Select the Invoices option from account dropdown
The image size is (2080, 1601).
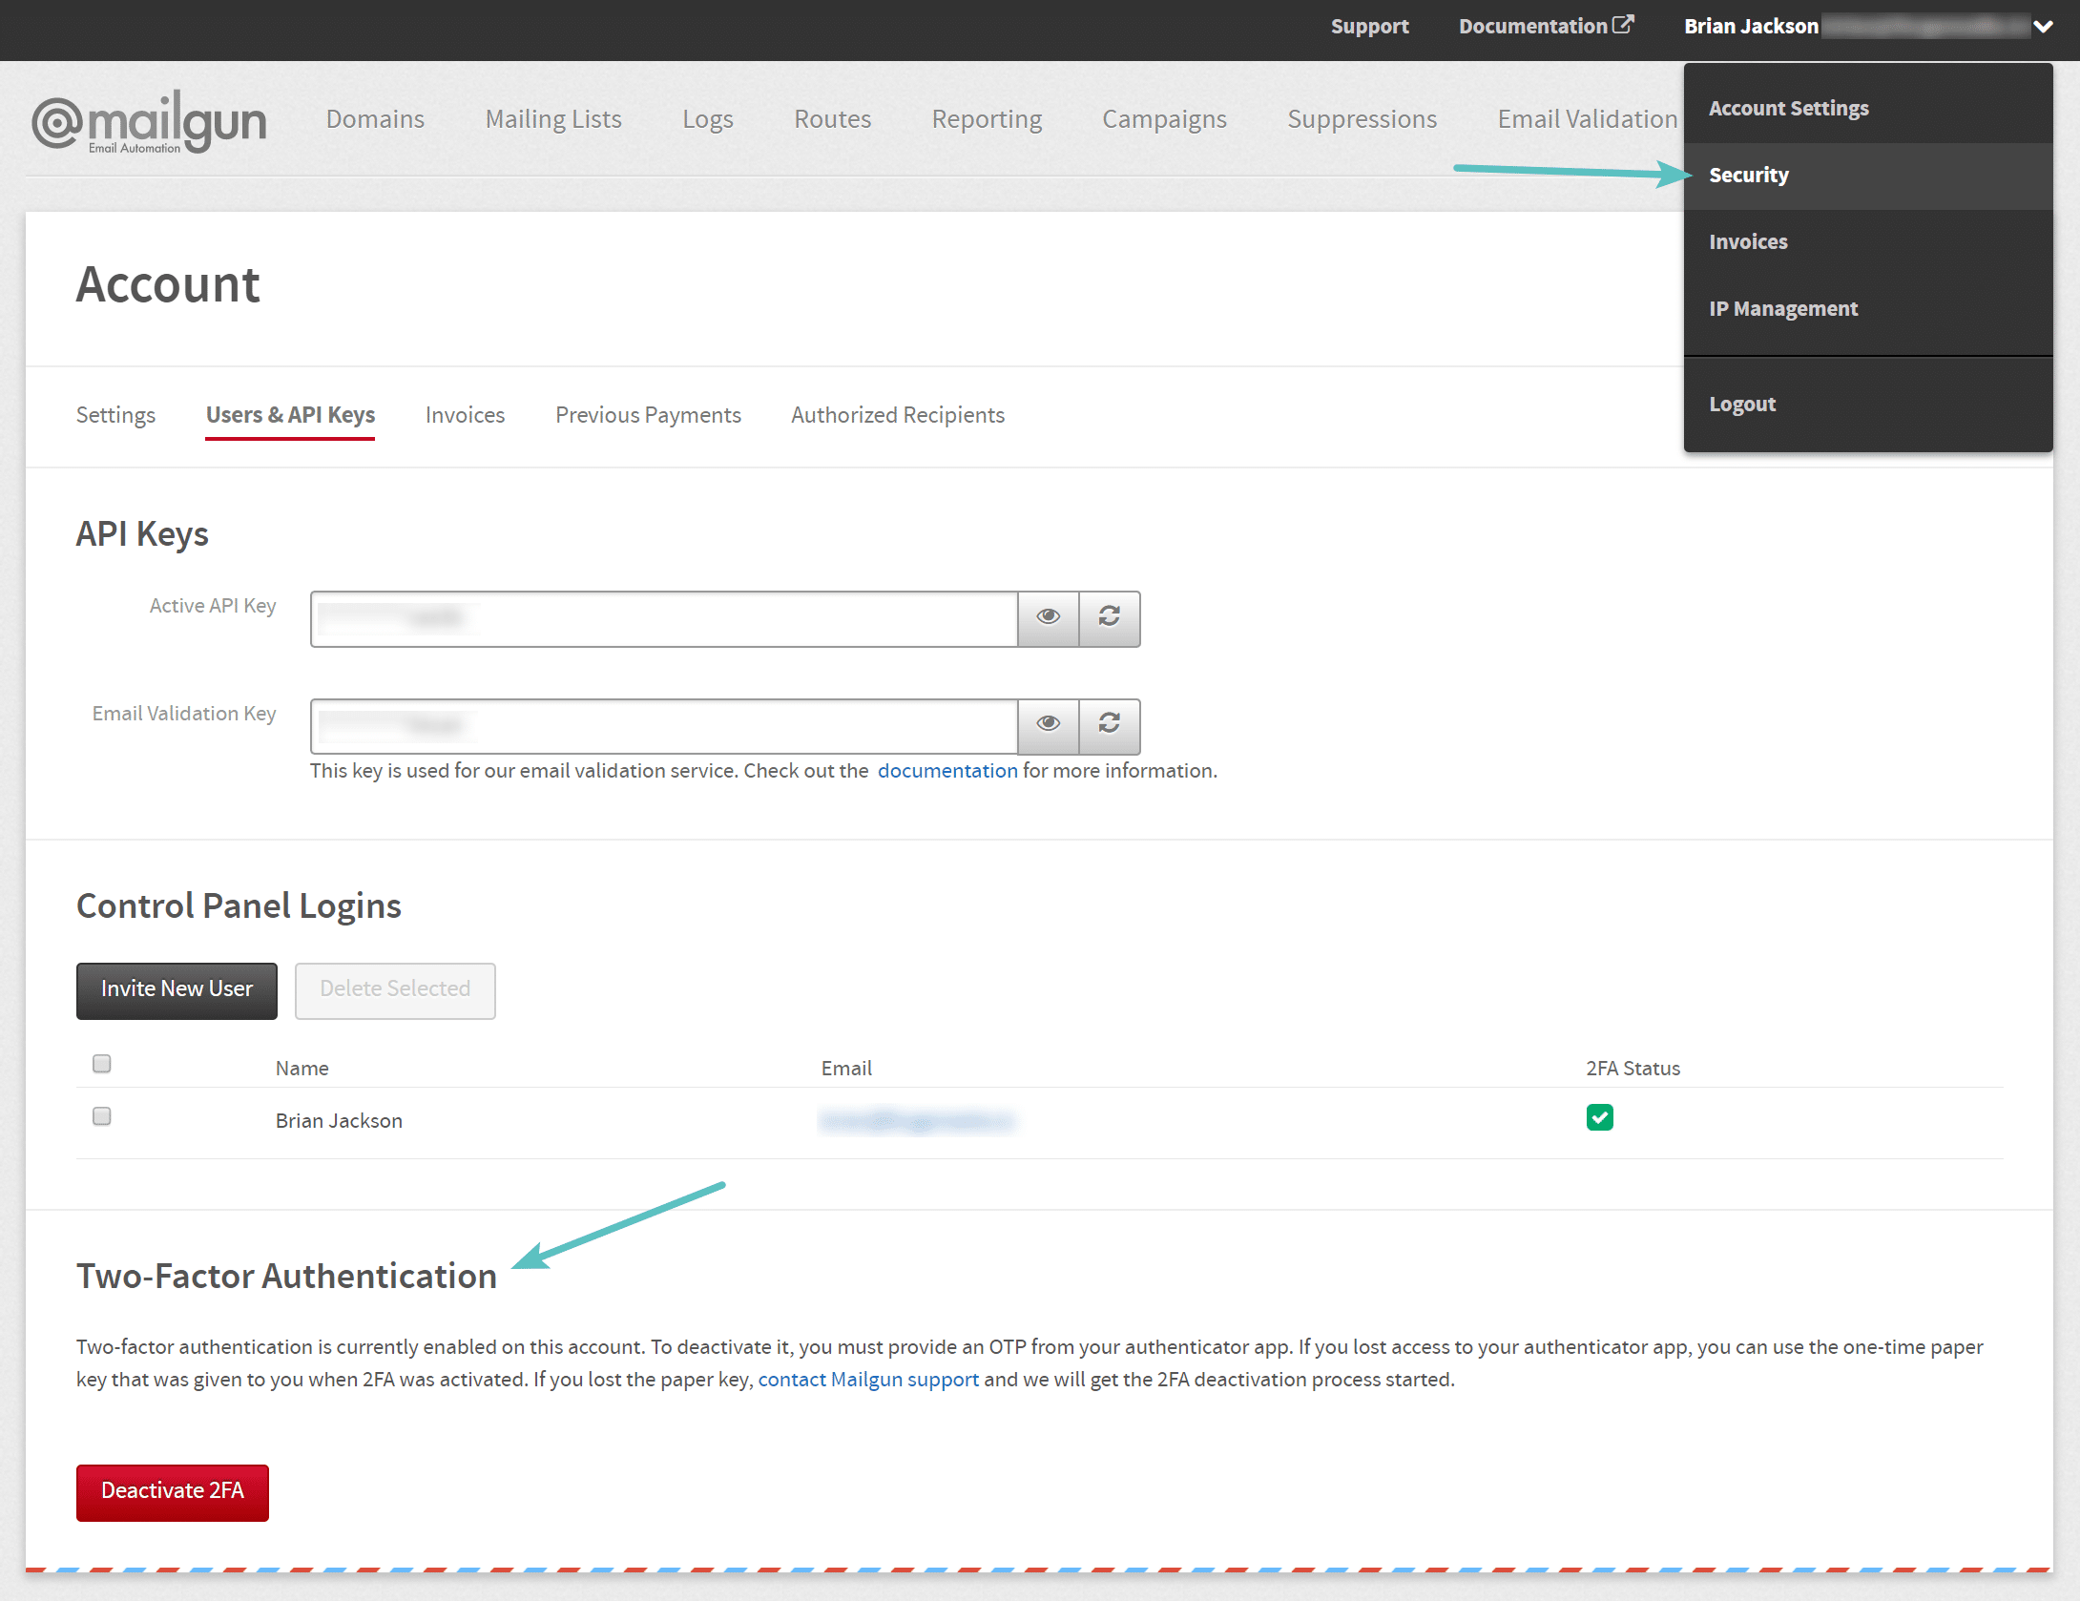pyautogui.click(x=1751, y=240)
